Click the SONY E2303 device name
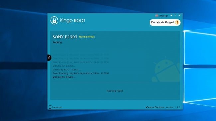 (x=65, y=37)
